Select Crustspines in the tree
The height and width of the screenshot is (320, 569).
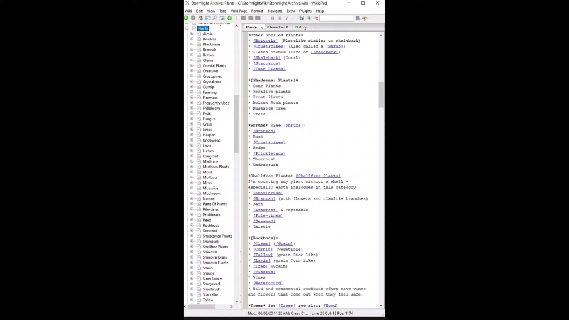pos(212,77)
